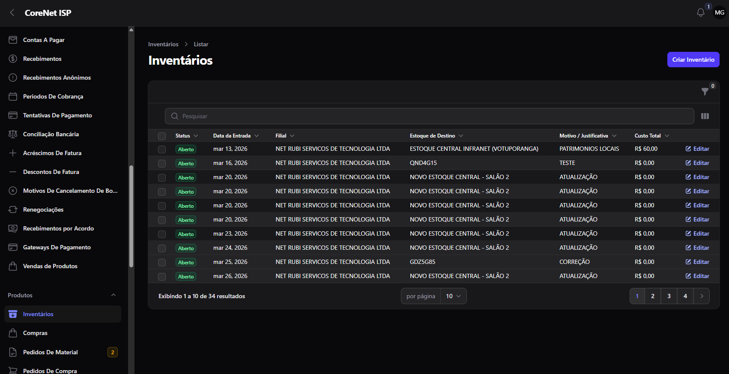Screen dimensions: 729x374
Task: Edit the CORREÇÃO inventory row
Action: pos(697,262)
